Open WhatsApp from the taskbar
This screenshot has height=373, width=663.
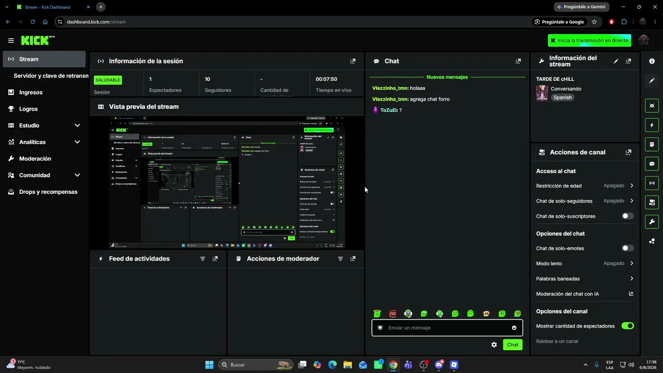point(378,365)
